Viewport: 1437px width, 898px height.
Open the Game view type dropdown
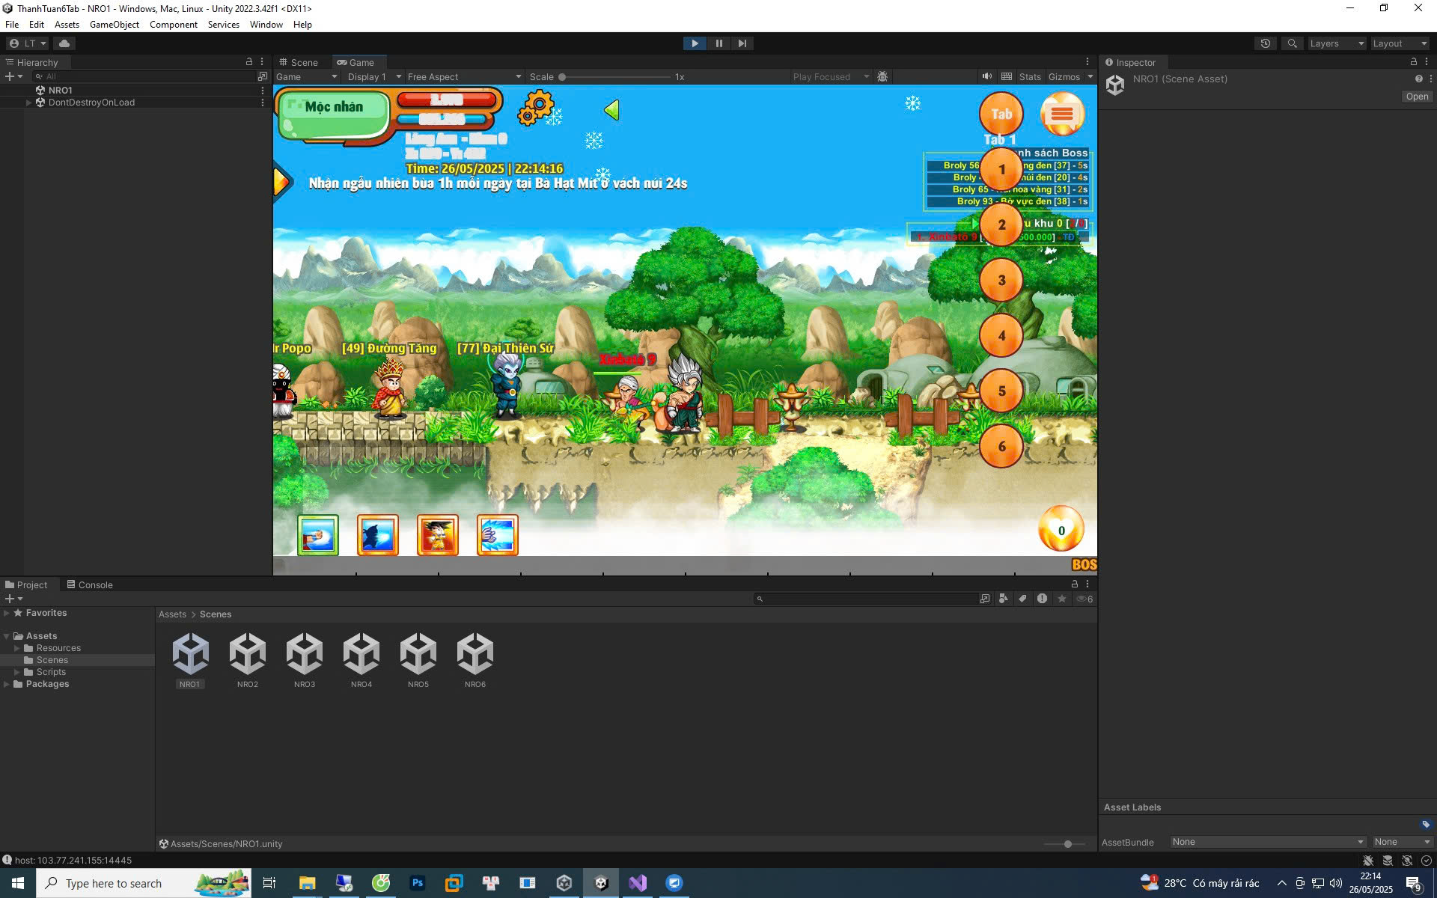click(307, 76)
